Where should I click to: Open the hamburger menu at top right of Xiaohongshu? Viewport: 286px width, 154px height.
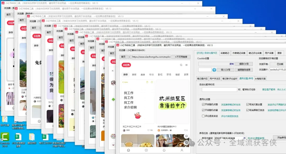(x=186, y=65)
